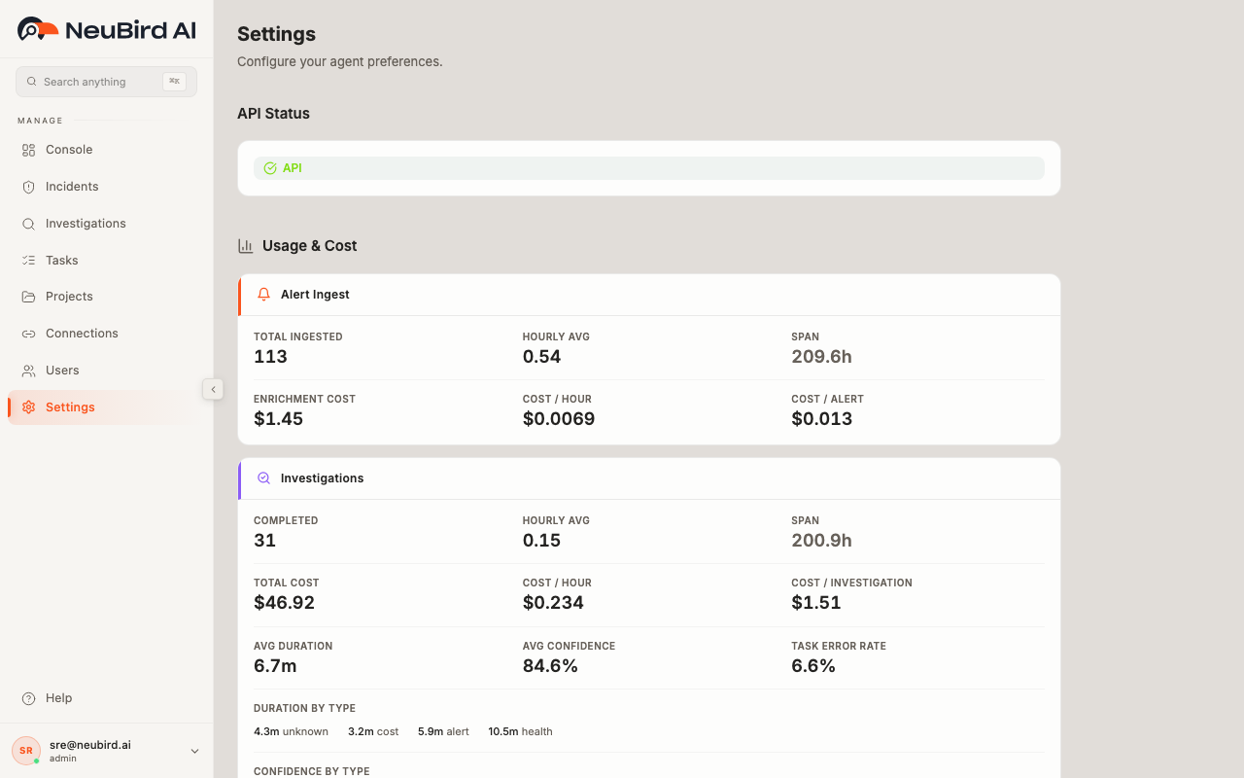Click the Connections link icon
The height and width of the screenshot is (778, 1244).
(x=29, y=333)
